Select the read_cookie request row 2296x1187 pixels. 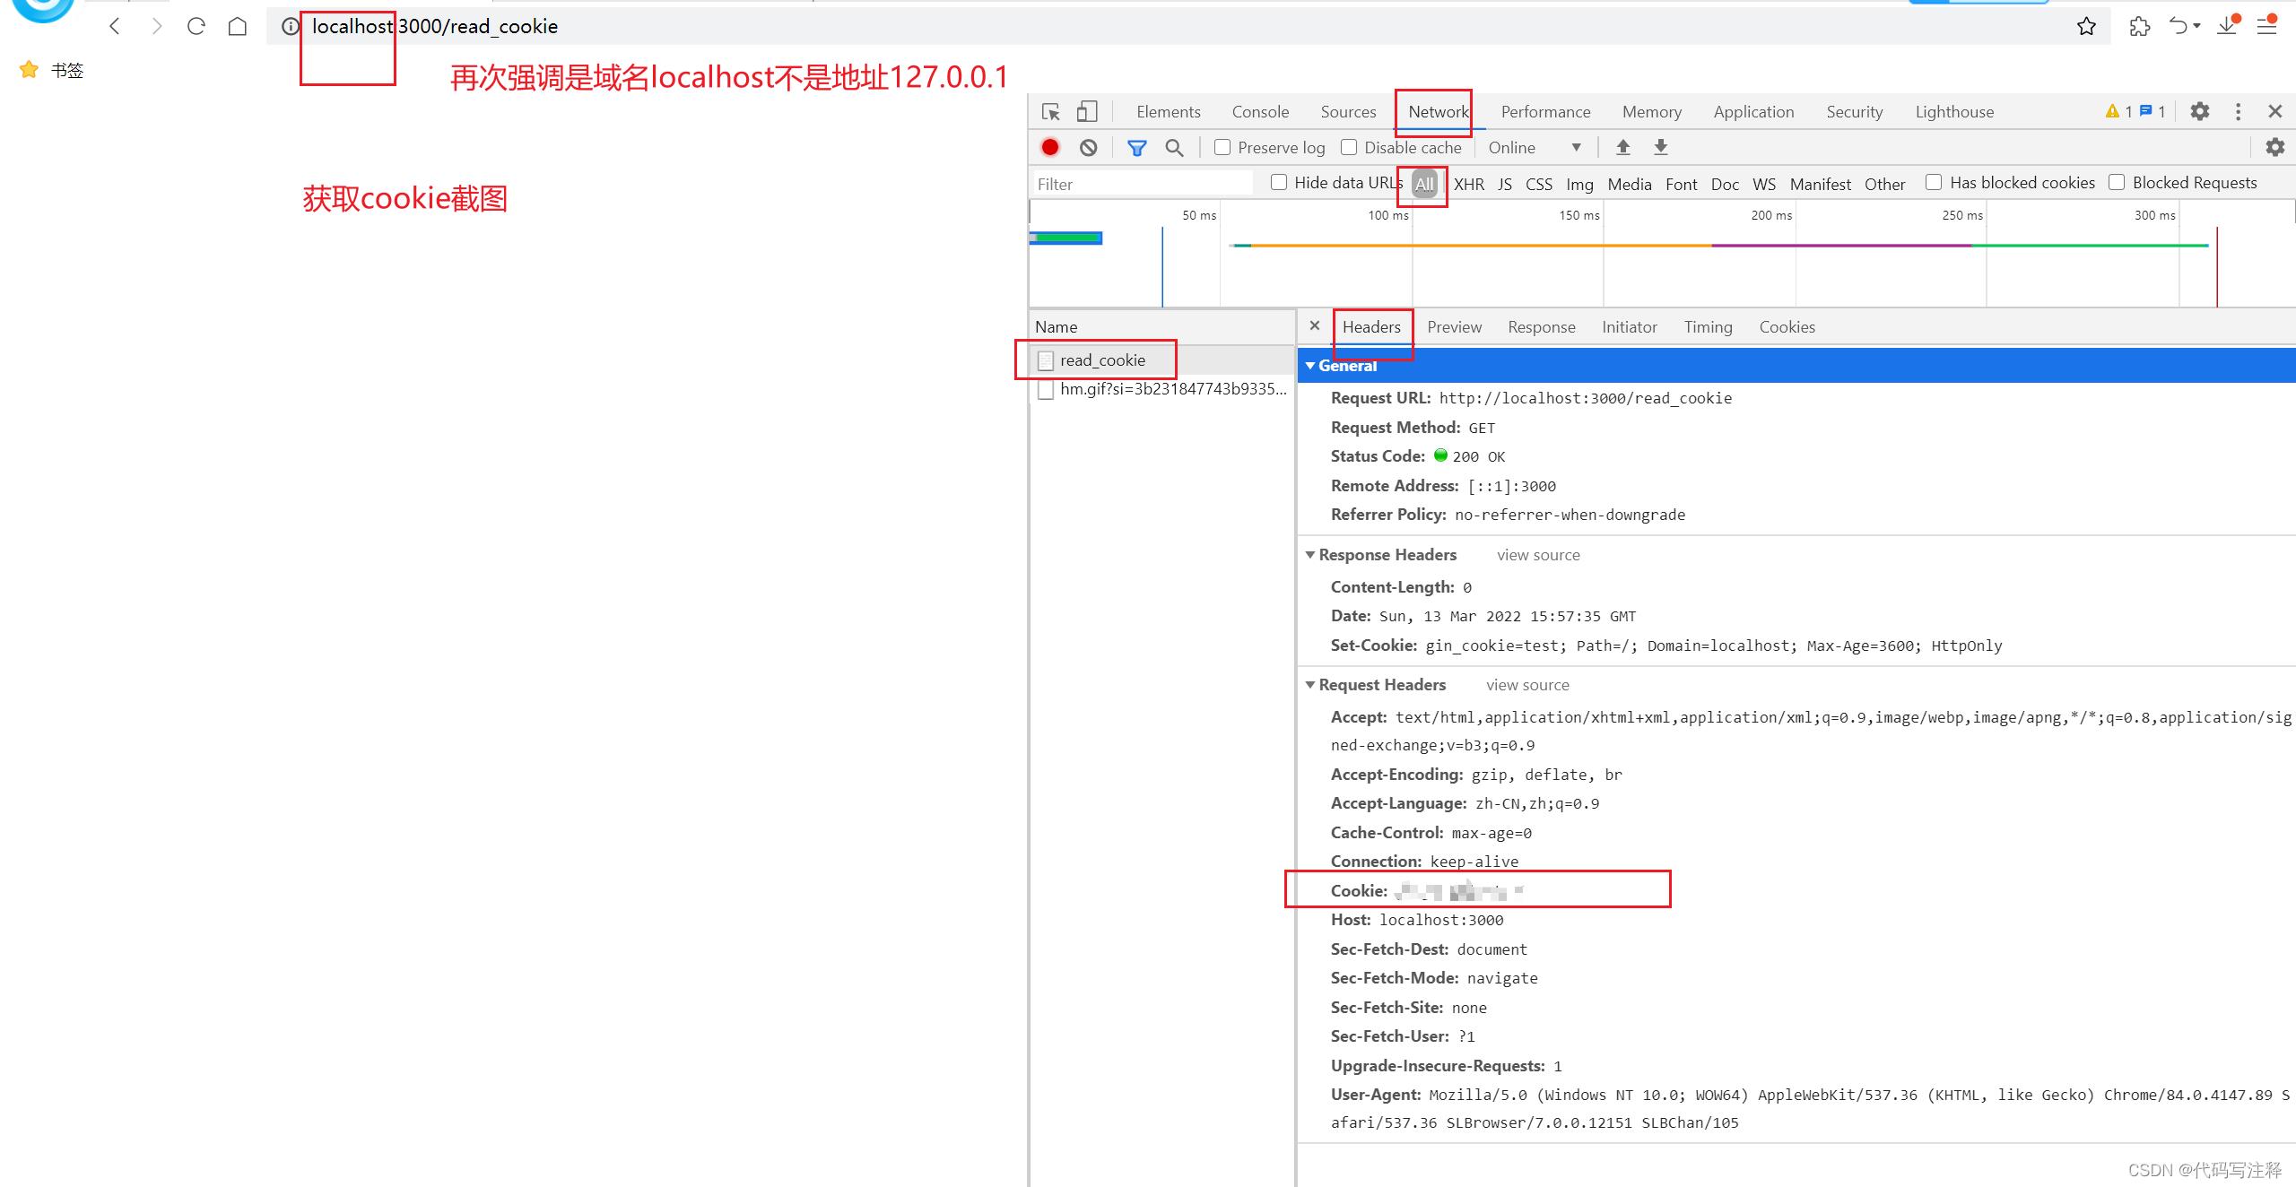point(1162,360)
